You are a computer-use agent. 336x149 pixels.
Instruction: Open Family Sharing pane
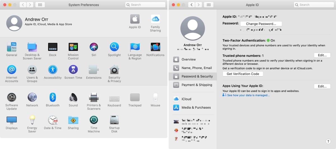155,23
